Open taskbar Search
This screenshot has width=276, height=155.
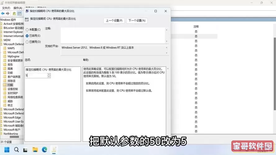point(16,150)
